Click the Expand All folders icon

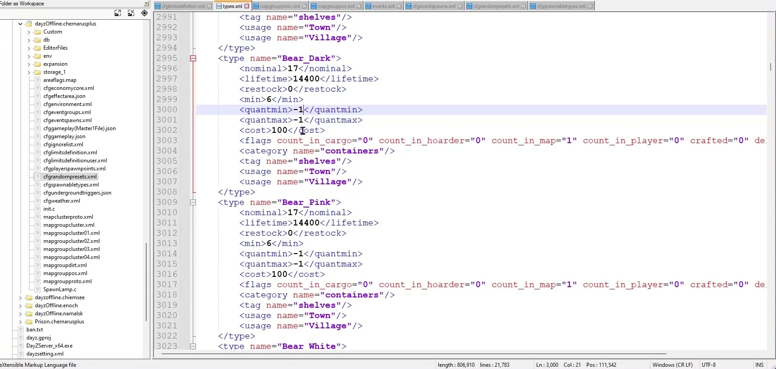[118, 13]
